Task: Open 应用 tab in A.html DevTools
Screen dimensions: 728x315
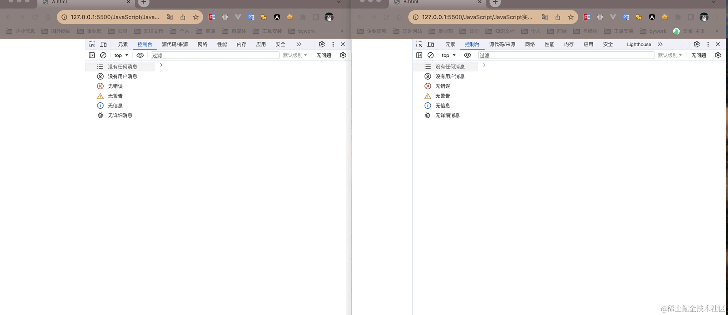Action: [x=261, y=44]
